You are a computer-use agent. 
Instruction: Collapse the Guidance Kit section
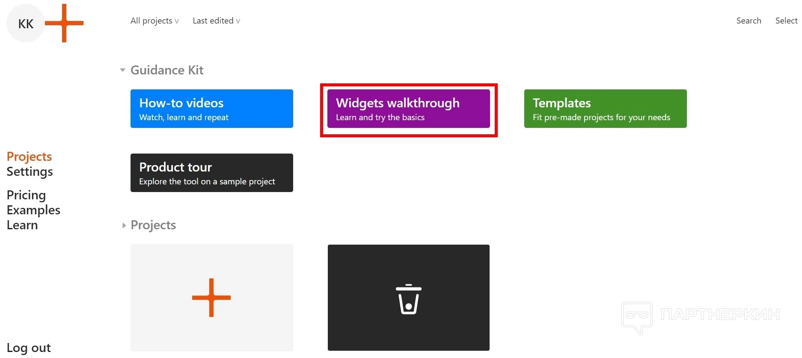tap(123, 70)
